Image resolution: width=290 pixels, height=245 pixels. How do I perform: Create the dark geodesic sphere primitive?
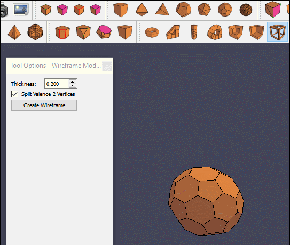tap(246, 10)
